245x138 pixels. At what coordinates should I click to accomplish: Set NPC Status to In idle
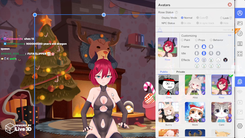tap(182, 23)
